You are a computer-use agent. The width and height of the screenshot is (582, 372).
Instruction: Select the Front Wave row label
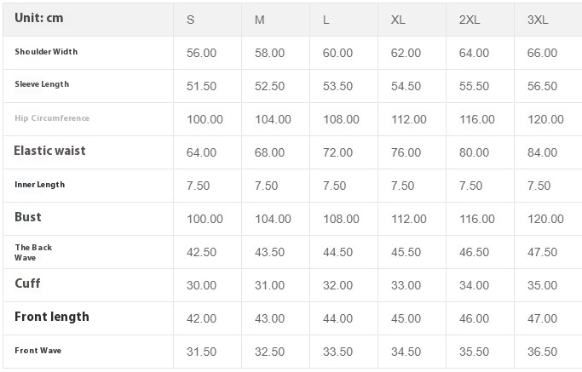38,350
